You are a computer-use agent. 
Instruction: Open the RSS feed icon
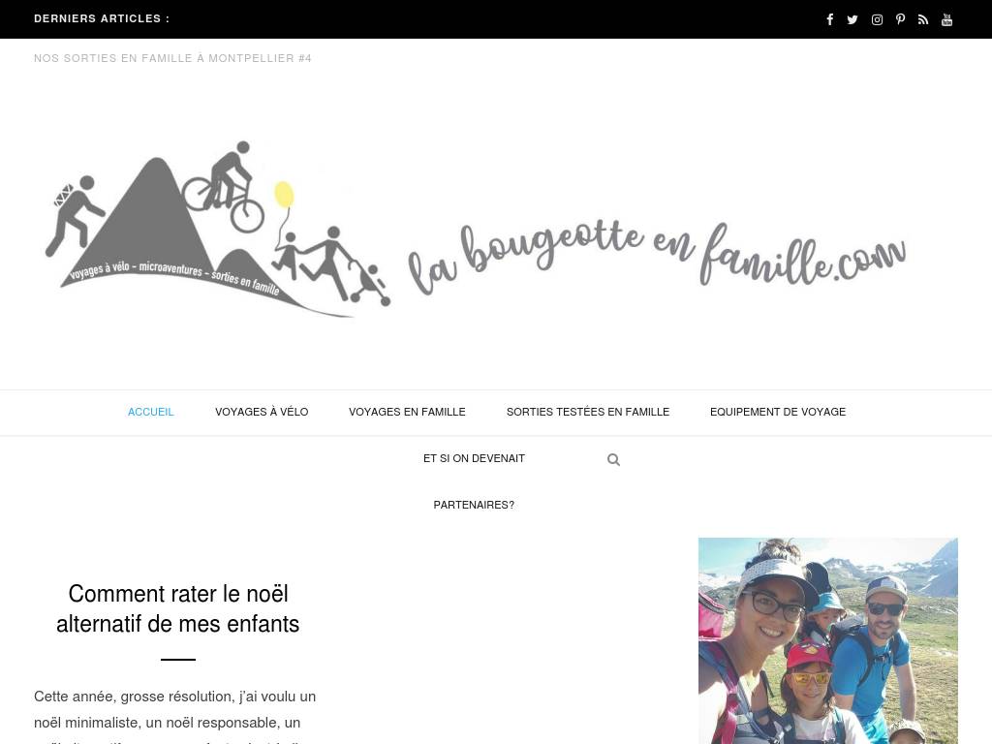tap(923, 19)
